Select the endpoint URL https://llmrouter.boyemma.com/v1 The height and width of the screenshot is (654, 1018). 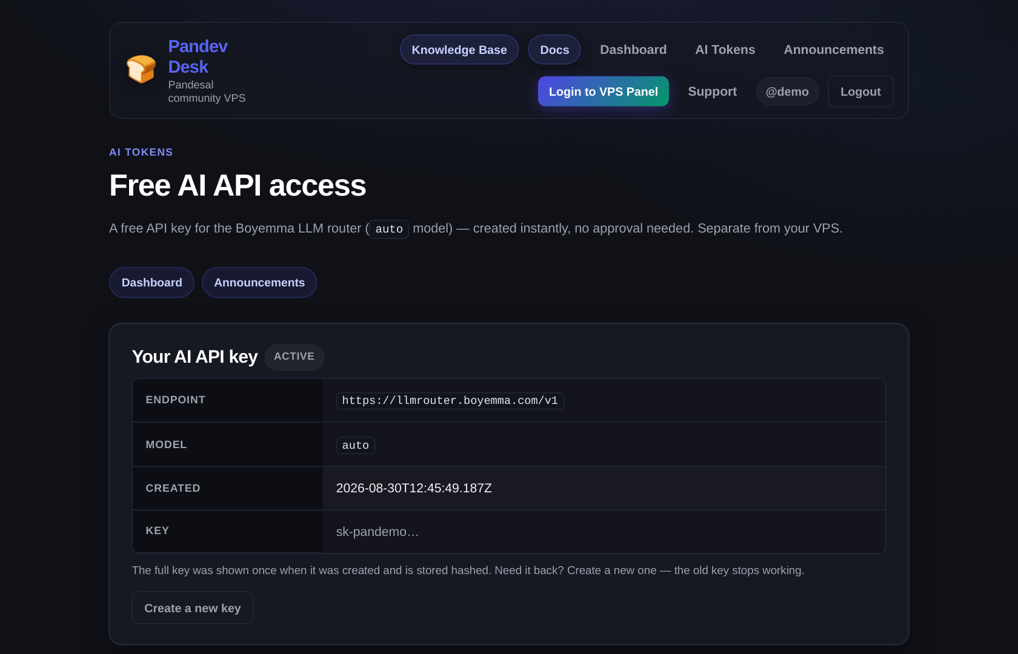[x=450, y=401]
